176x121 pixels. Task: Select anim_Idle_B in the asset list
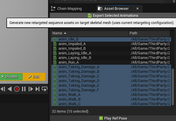point(111,39)
